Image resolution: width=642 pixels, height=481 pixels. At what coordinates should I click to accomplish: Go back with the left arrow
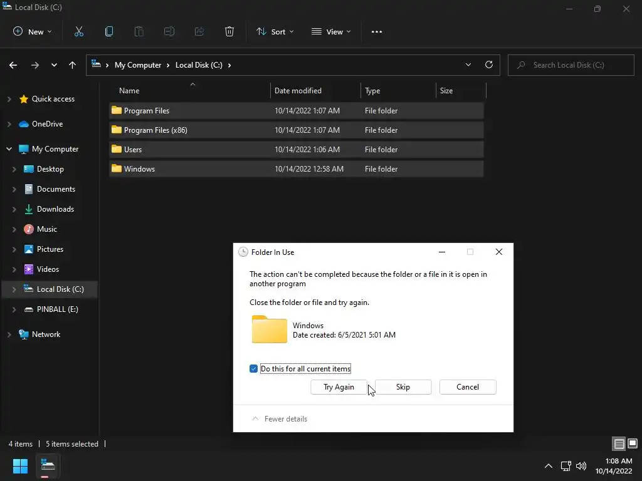[x=13, y=65]
